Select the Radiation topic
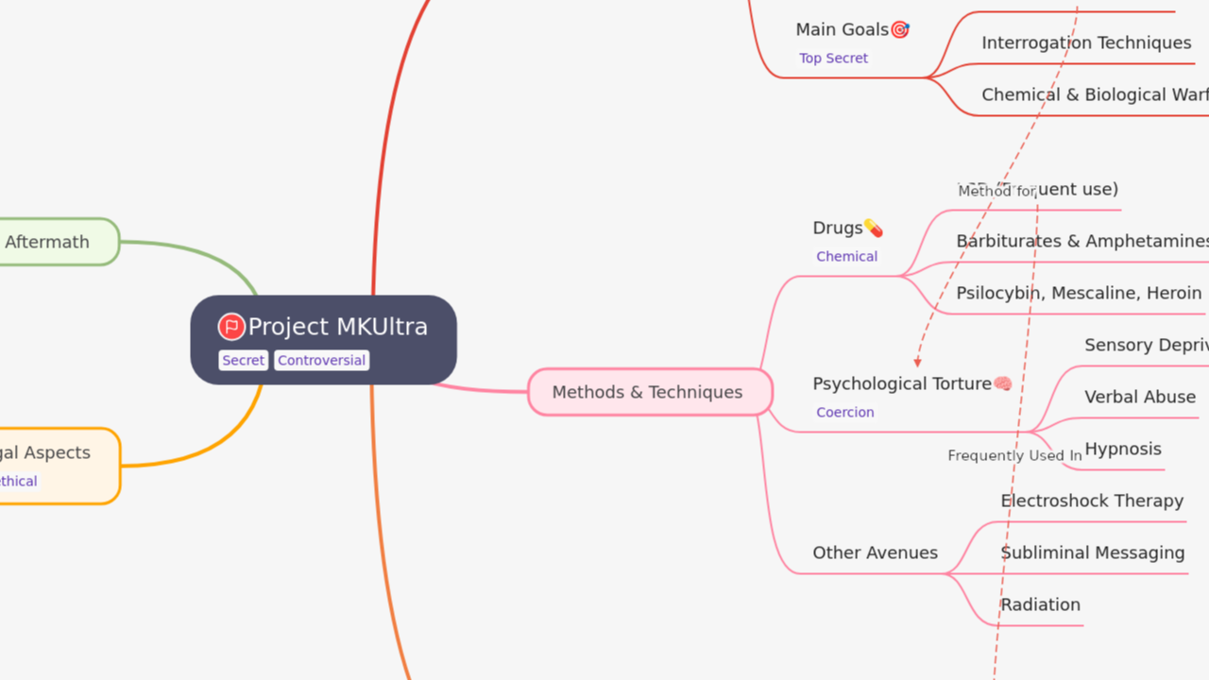Screen dimensions: 1209x680 1041,604
